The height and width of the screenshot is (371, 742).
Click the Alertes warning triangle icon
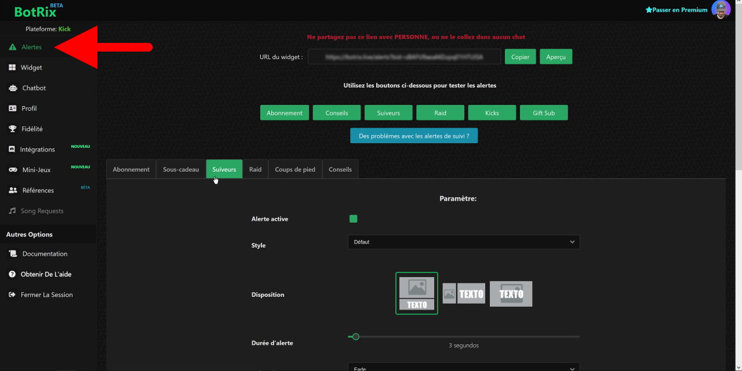[x=13, y=47]
